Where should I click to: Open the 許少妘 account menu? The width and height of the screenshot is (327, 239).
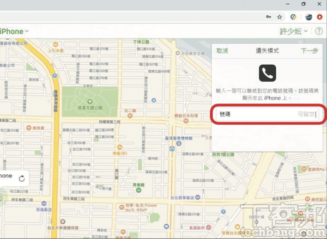293,32
